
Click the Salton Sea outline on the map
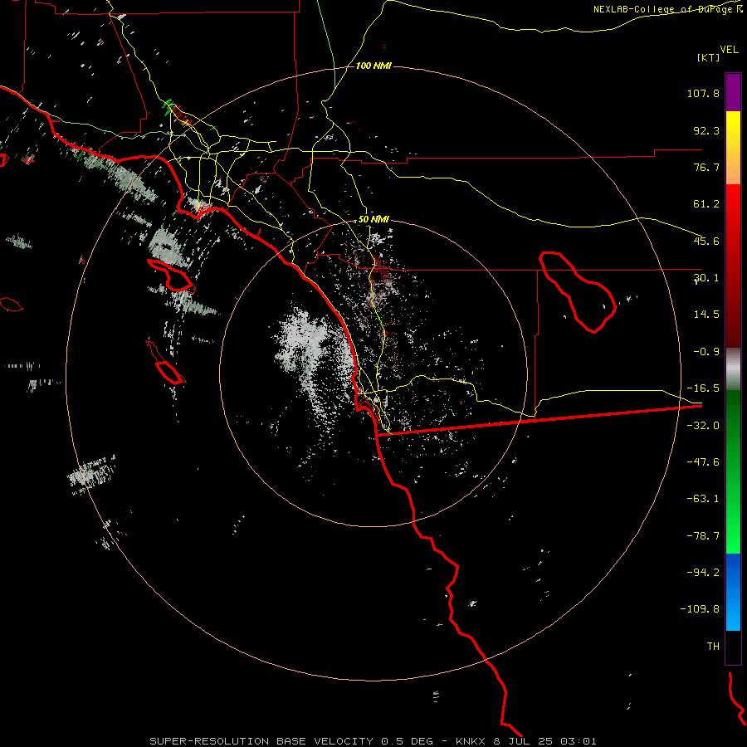[578, 292]
